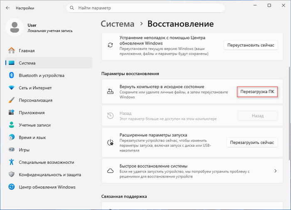Click the Перезагрузить сейчас button
This screenshot has height=210, width=291.
click(252, 142)
